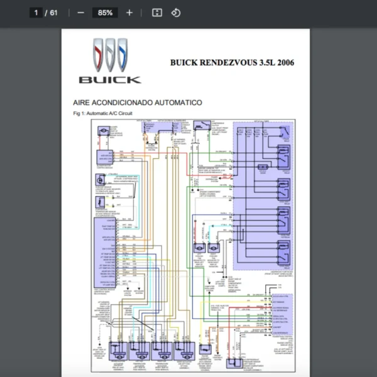Click the AIRE ACONDICIONADO AUTOMATICO heading
Viewport: 377px width, 377px height.
[138, 102]
